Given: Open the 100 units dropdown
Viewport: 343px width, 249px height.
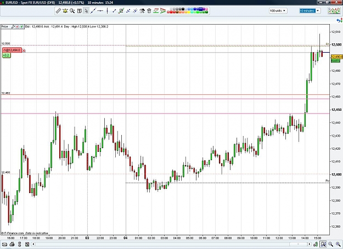Looking at the screenshot, I should pyautogui.click(x=278, y=11).
